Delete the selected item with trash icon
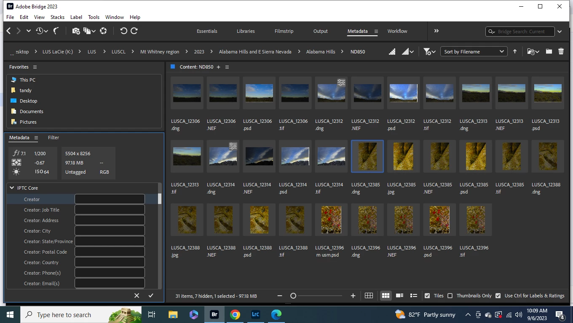The height and width of the screenshot is (323, 573). pyautogui.click(x=561, y=51)
